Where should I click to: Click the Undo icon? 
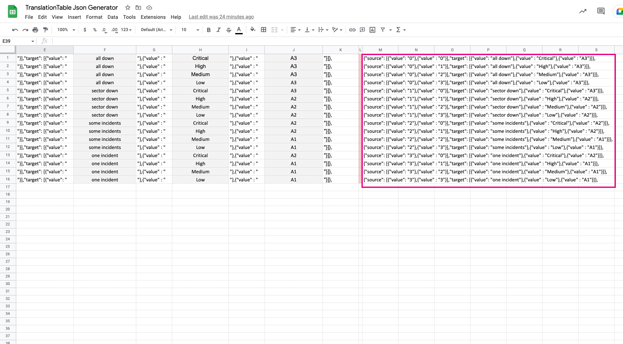pyautogui.click(x=15, y=30)
